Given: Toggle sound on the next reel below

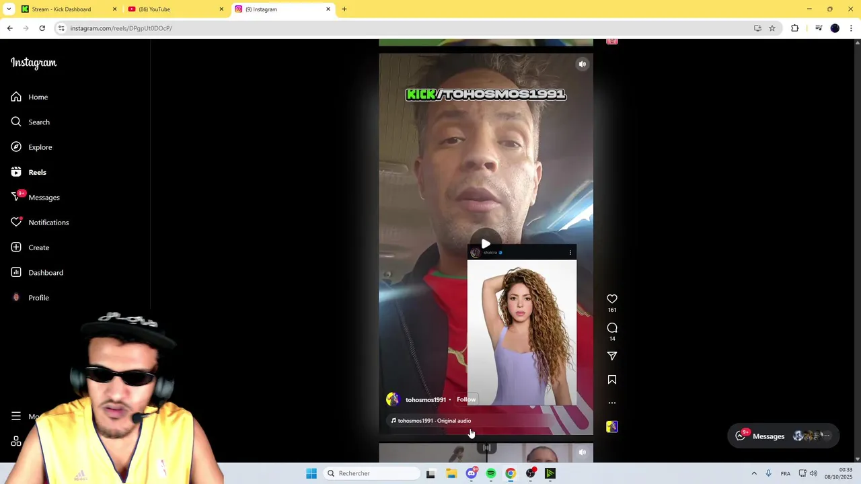Looking at the screenshot, I should 583,452.
